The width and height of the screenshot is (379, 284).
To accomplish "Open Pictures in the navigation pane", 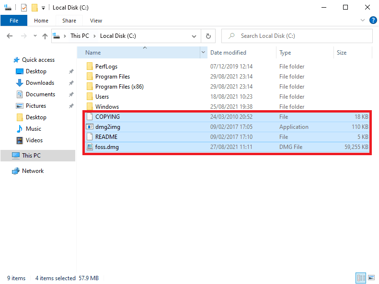I will 36,106.
